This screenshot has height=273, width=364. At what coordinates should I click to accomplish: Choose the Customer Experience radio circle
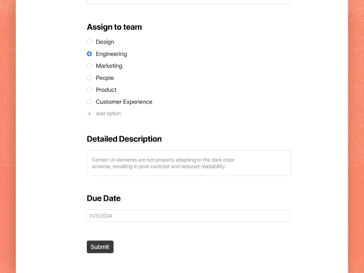pos(89,102)
